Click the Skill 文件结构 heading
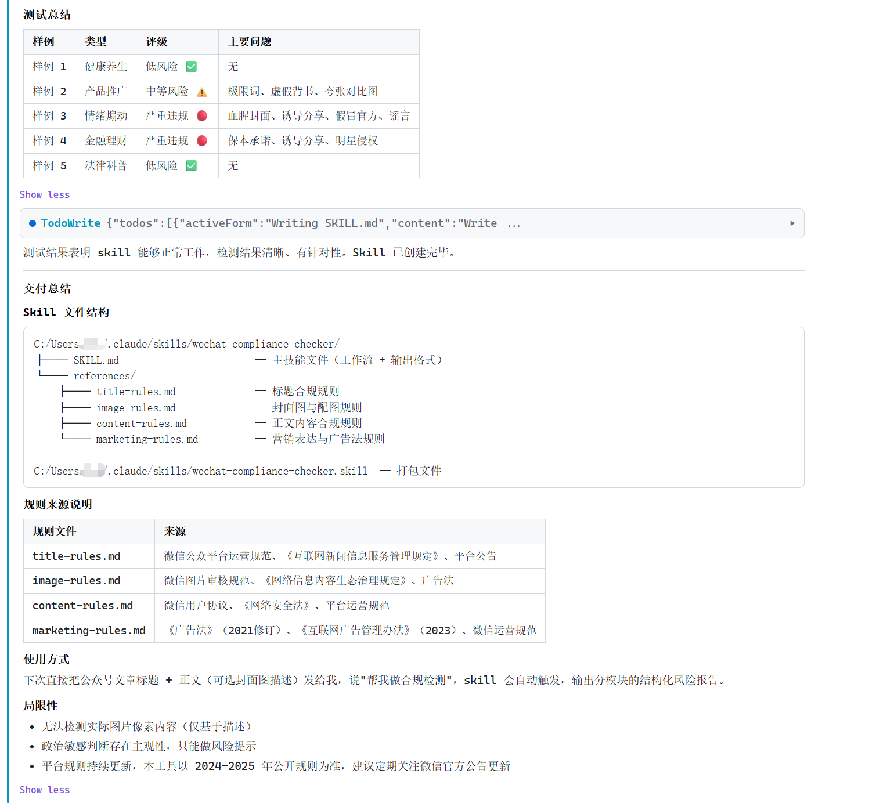Viewport: 869px width, 803px height. (66, 313)
